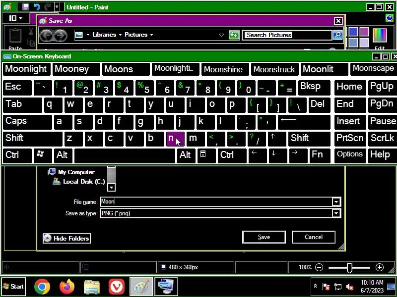
Task: Click the Paint zoom in plus button
Action: (x=379, y=267)
